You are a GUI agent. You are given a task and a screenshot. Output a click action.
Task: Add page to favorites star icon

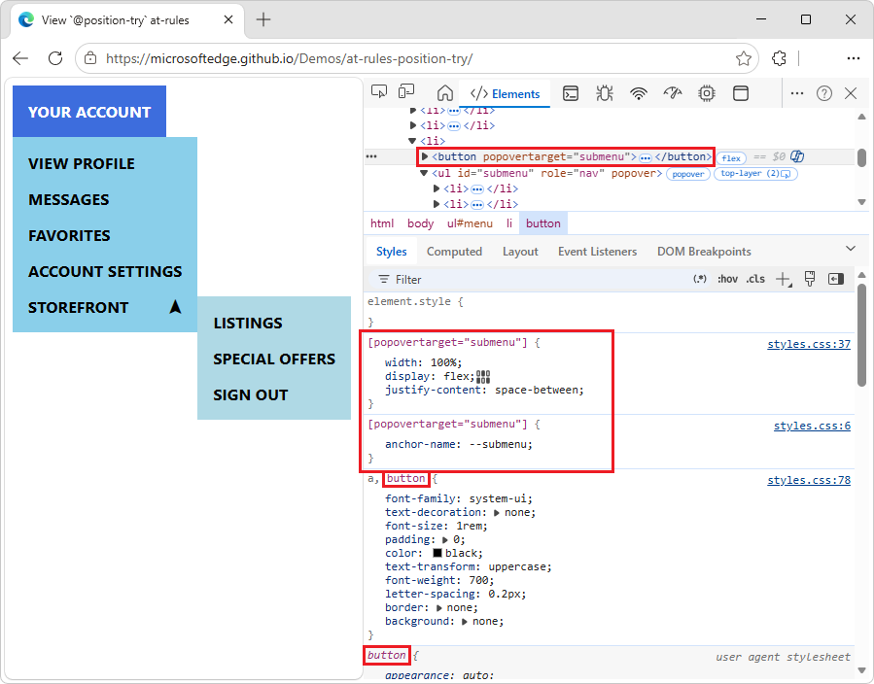743,58
